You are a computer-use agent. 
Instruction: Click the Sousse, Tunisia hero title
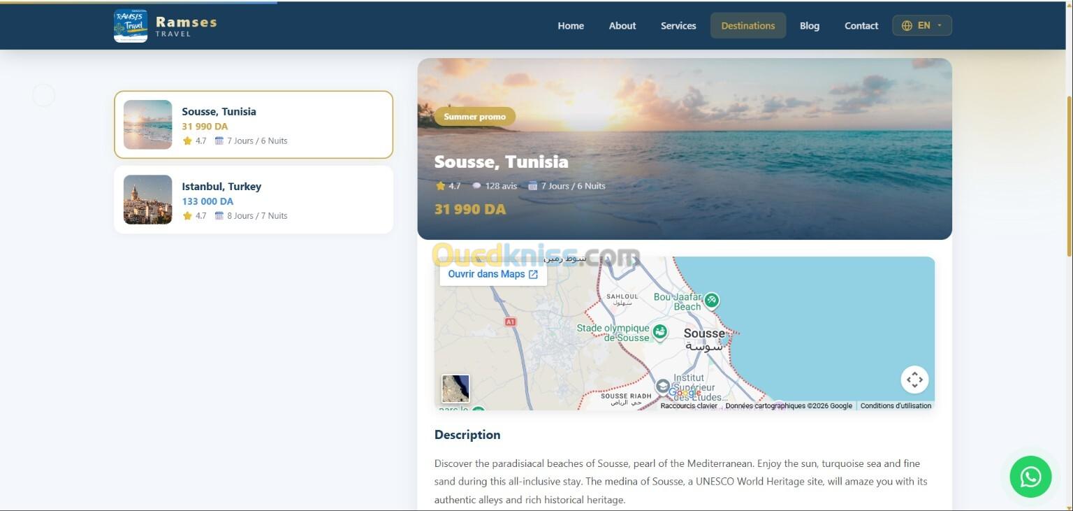click(501, 161)
